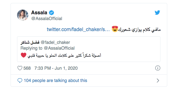Open the twitter.com/fadel_chaker link
This screenshot has height=92, width=178.
pos(78,29)
